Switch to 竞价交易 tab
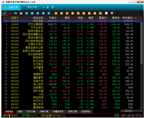Viewport: 144px width, 118px height. point(30,7)
